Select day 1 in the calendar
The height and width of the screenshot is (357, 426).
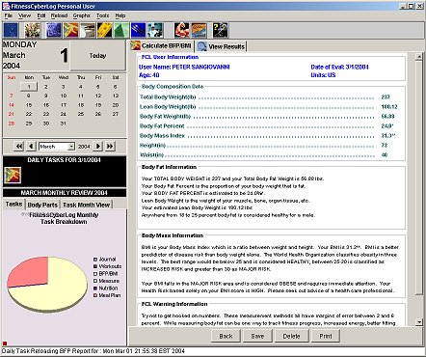point(29,87)
